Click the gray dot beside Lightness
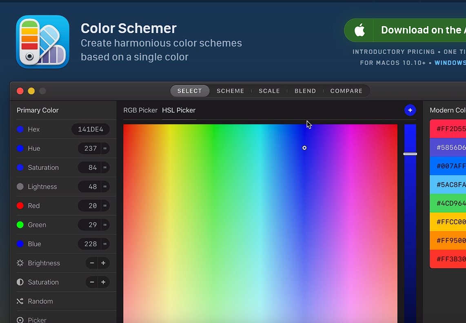Viewport: 466px width, 323px height. click(20, 187)
